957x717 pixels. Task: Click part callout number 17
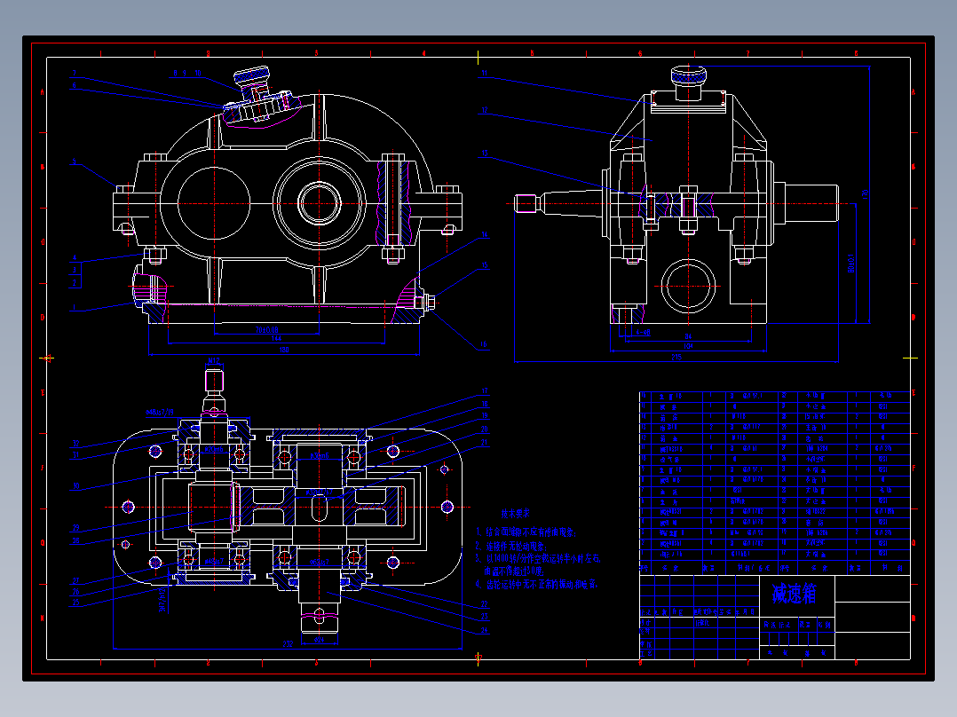point(485,391)
